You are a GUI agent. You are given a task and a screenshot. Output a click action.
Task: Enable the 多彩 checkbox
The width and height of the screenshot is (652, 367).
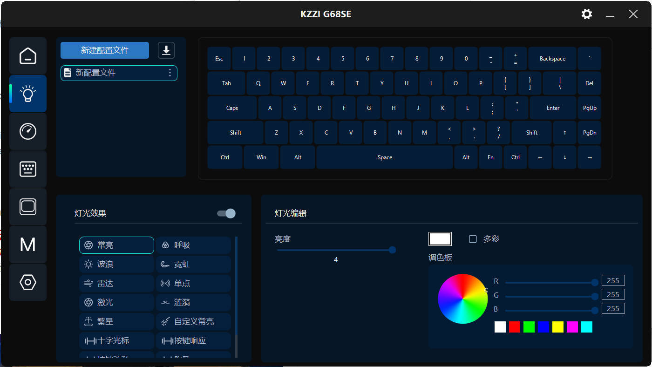[x=473, y=239]
